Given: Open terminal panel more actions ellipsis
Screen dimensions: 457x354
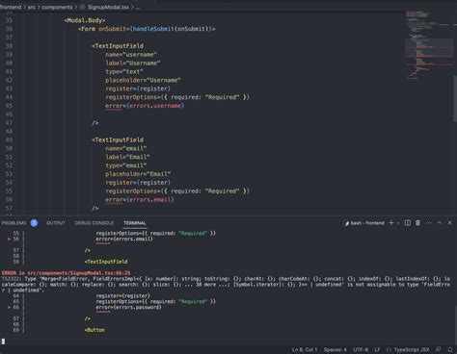Looking at the screenshot, I should coord(428,223).
